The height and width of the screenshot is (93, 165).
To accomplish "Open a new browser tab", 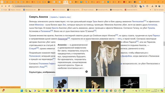I will click(x=145, y=2).
